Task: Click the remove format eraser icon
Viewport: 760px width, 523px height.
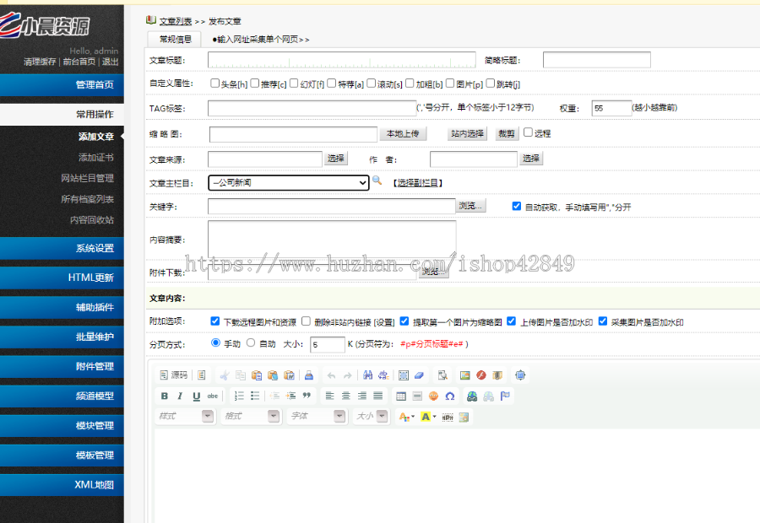Action: [419, 375]
